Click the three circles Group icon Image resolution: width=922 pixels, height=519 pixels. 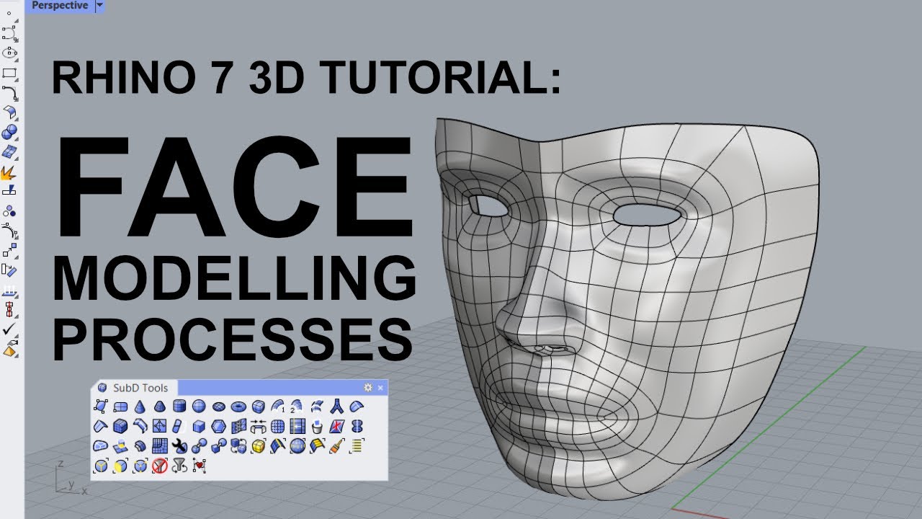pos(9,211)
